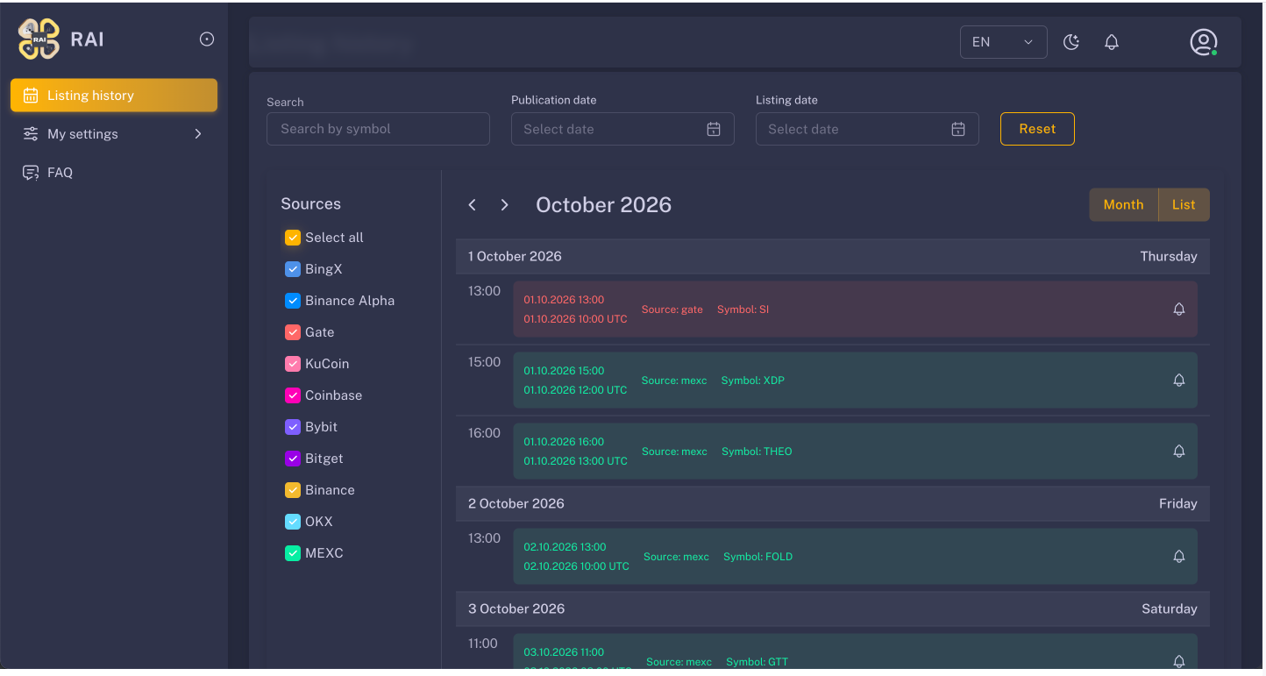Set alert bell for Symbol GTT listing
Image resolution: width=1266 pixels, height=676 pixels.
(1179, 661)
